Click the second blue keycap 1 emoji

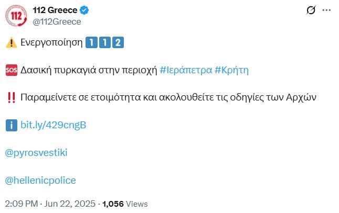tap(104, 42)
